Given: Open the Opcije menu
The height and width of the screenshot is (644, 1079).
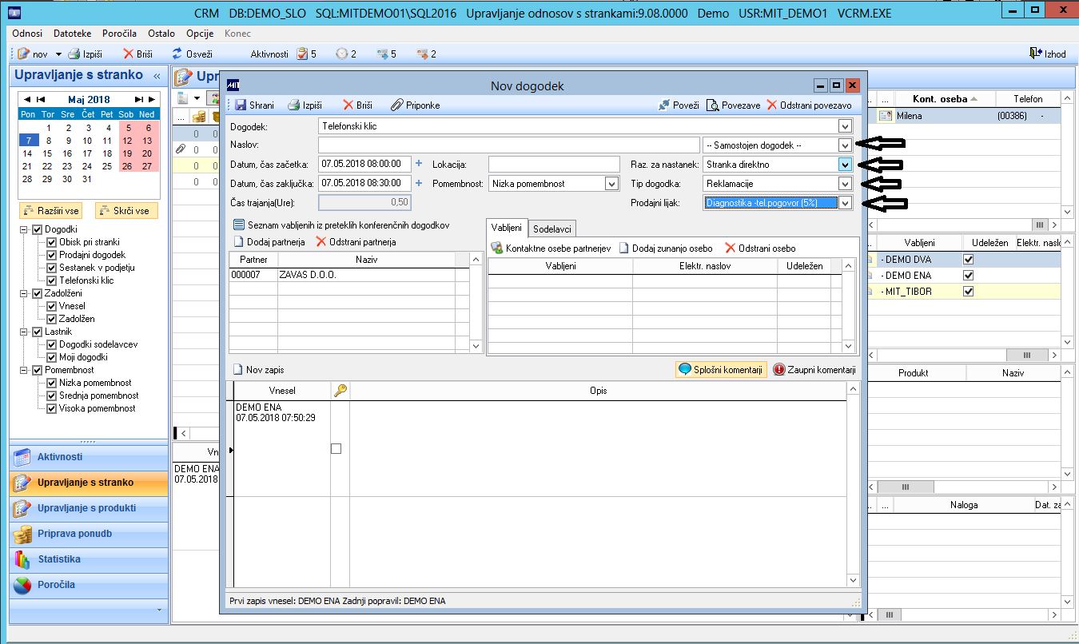Looking at the screenshot, I should pyautogui.click(x=200, y=34).
